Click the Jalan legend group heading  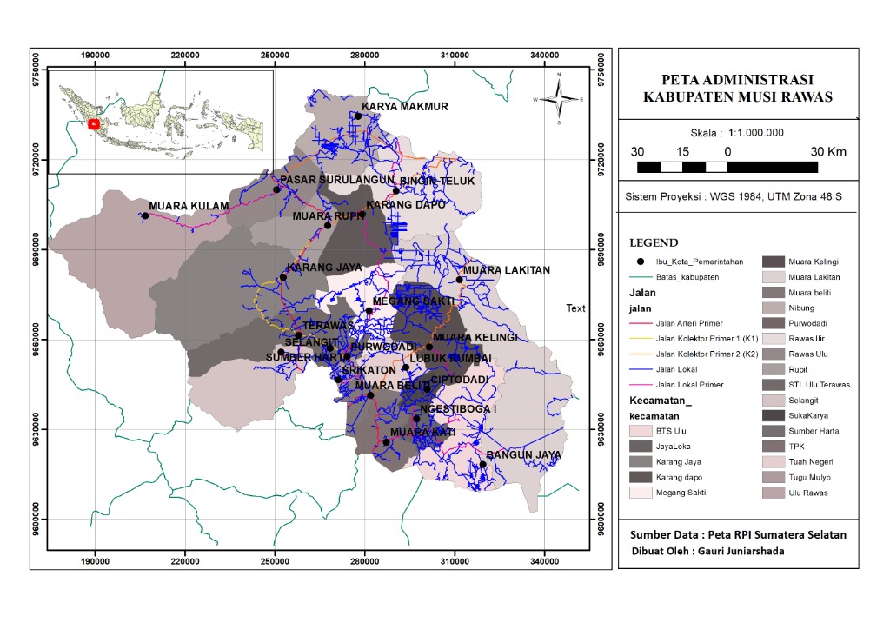[642, 293]
